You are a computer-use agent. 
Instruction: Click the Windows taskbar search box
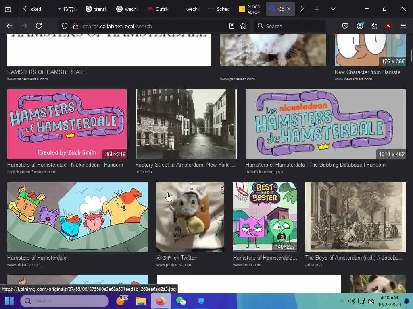tap(65, 301)
